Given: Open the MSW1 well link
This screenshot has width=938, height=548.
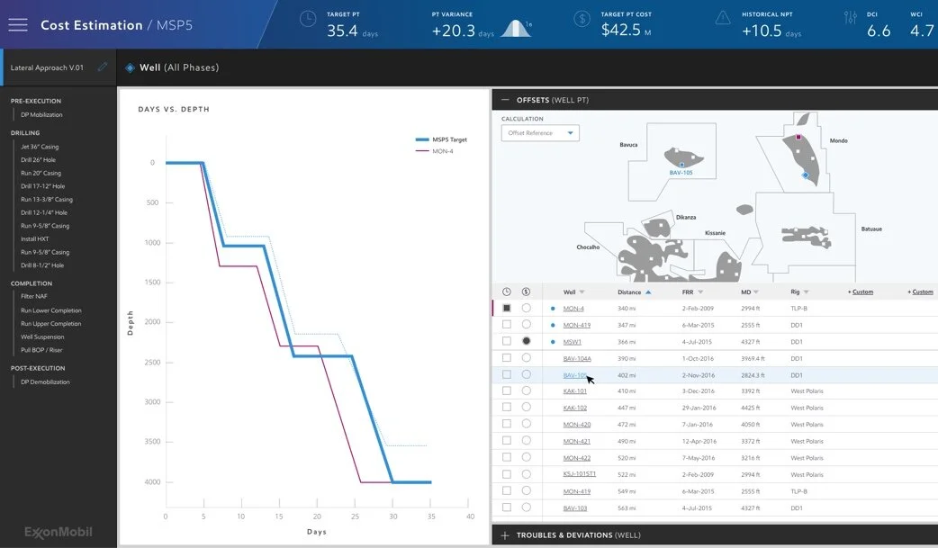Looking at the screenshot, I should [x=572, y=342].
